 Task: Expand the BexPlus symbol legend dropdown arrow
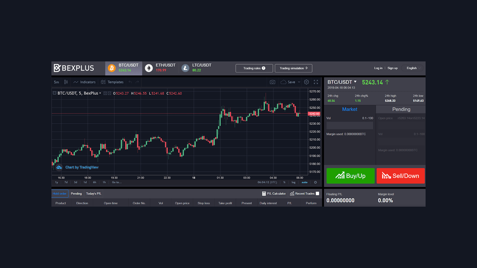click(x=100, y=93)
